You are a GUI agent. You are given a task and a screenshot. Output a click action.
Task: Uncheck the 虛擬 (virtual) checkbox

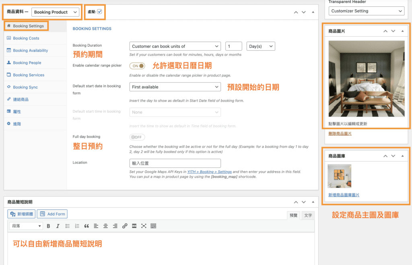tap(99, 12)
